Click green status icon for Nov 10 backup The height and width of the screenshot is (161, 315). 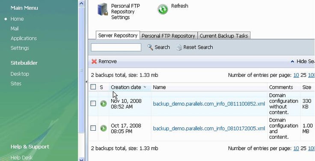(104, 104)
